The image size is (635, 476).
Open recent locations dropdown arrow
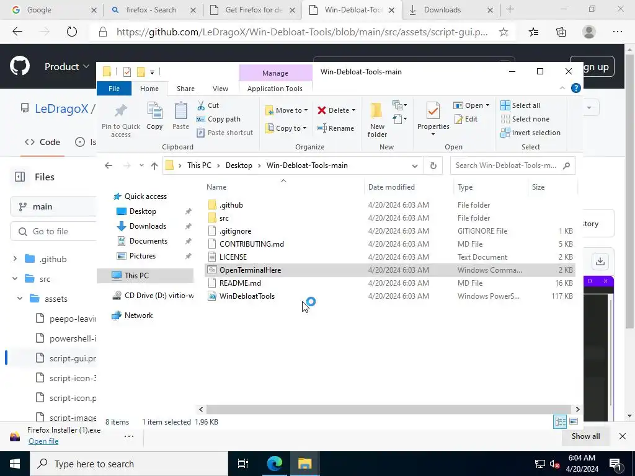coord(141,165)
